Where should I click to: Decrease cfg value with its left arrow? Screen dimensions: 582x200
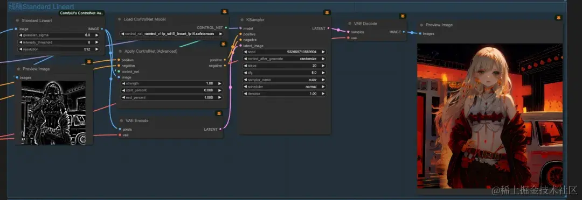246,73
